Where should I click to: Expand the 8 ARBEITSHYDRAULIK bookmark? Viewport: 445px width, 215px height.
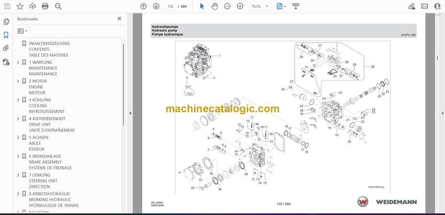18,194
